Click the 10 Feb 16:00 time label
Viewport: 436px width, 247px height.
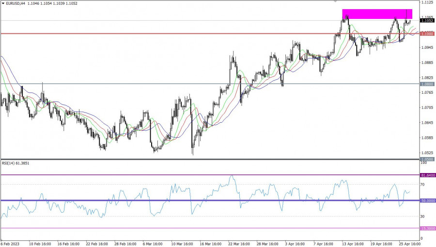[40, 244]
